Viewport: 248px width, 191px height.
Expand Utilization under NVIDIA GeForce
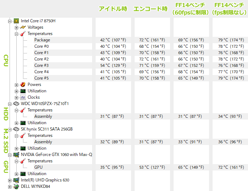click(x=16, y=174)
